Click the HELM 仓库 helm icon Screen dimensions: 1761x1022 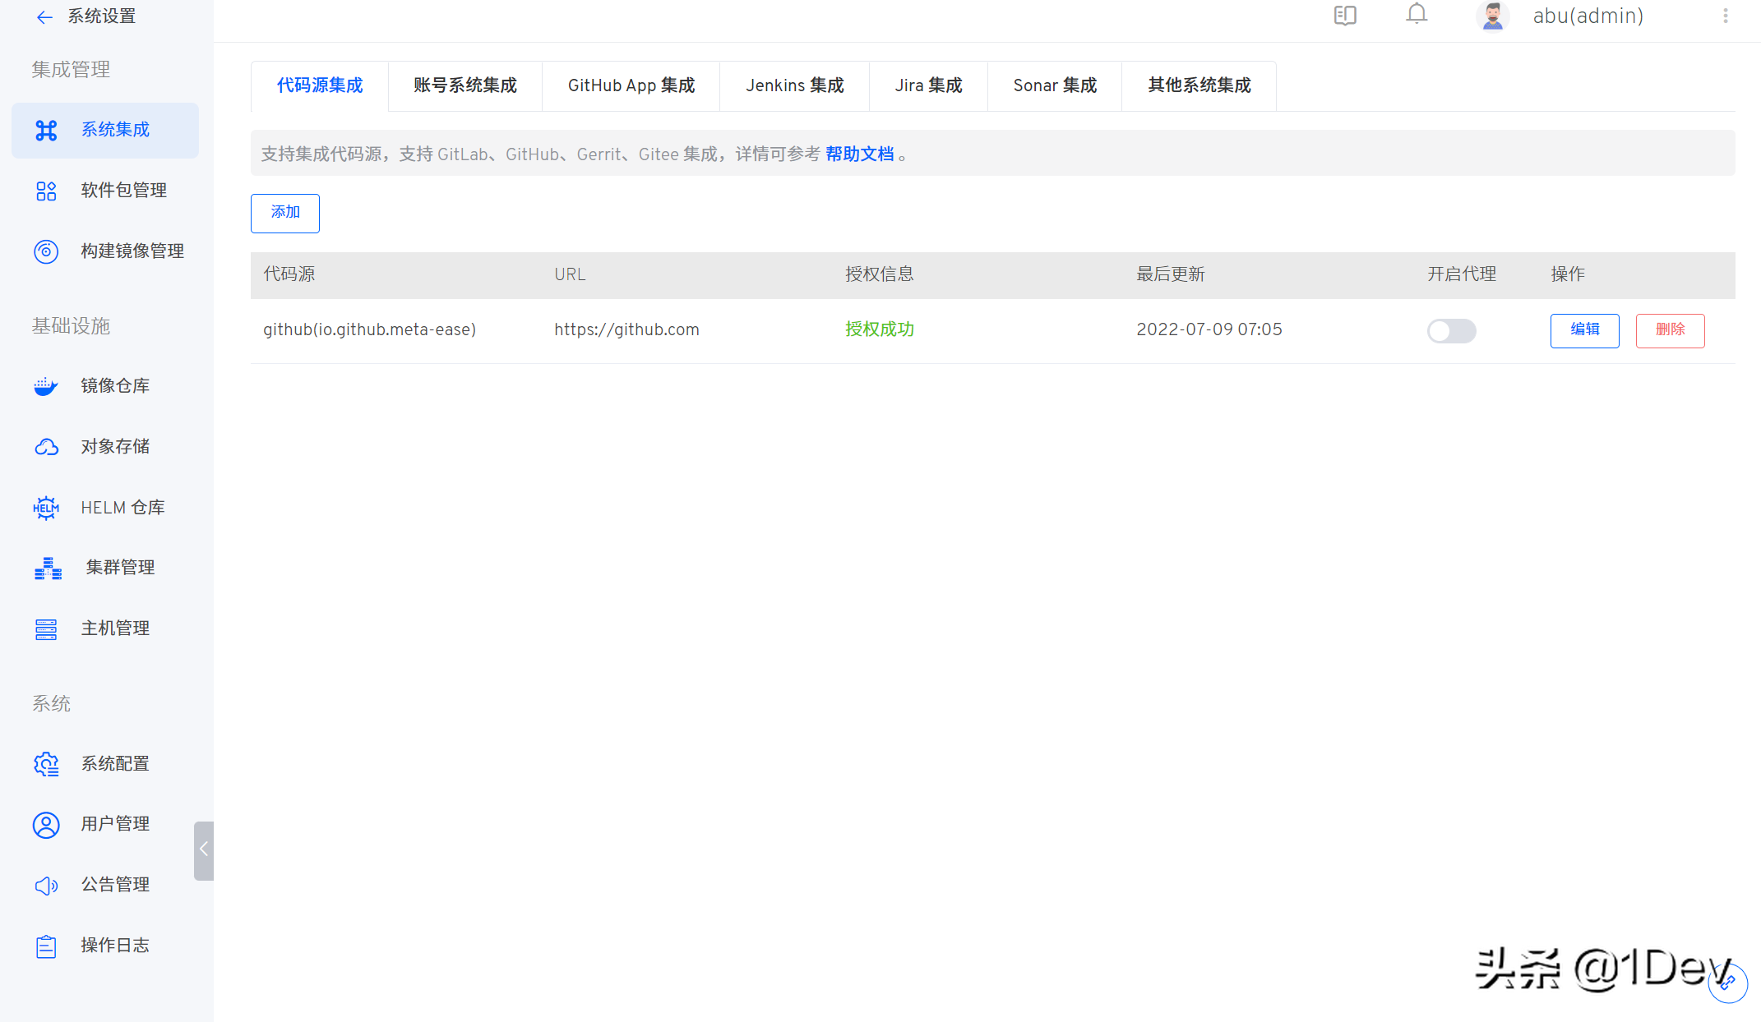(x=46, y=508)
